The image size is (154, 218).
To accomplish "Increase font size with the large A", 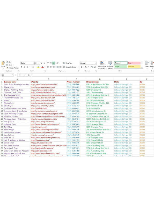I will coord(41,63).
